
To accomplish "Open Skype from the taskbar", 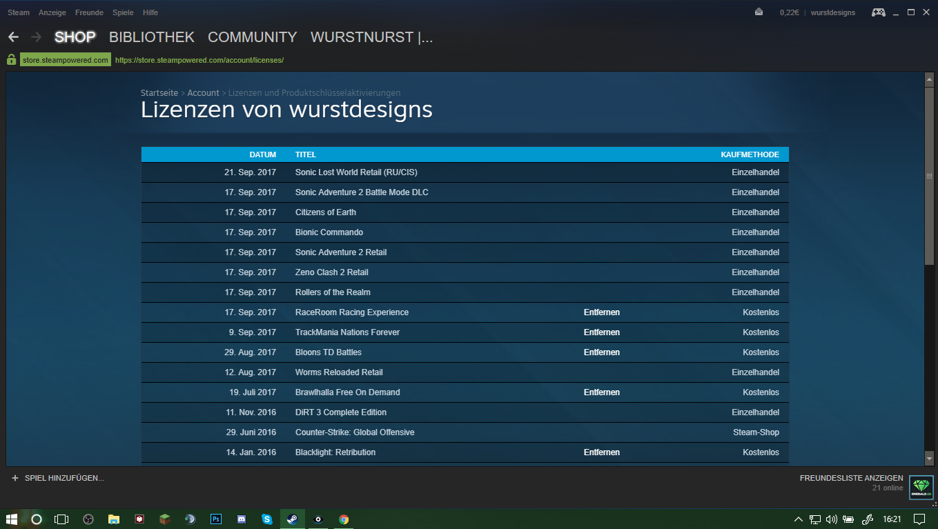I will (266, 519).
